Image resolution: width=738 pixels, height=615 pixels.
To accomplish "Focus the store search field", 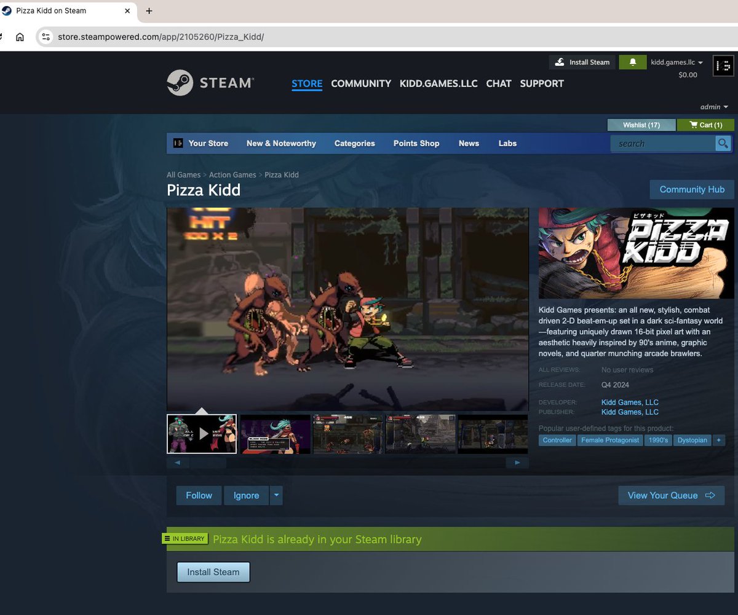I will pyautogui.click(x=663, y=143).
